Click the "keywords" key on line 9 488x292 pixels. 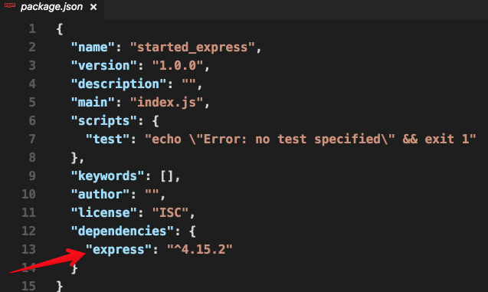point(108,176)
